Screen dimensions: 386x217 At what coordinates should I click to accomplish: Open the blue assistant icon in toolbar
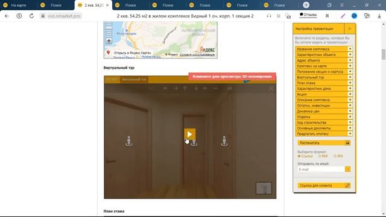tap(354, 16)
